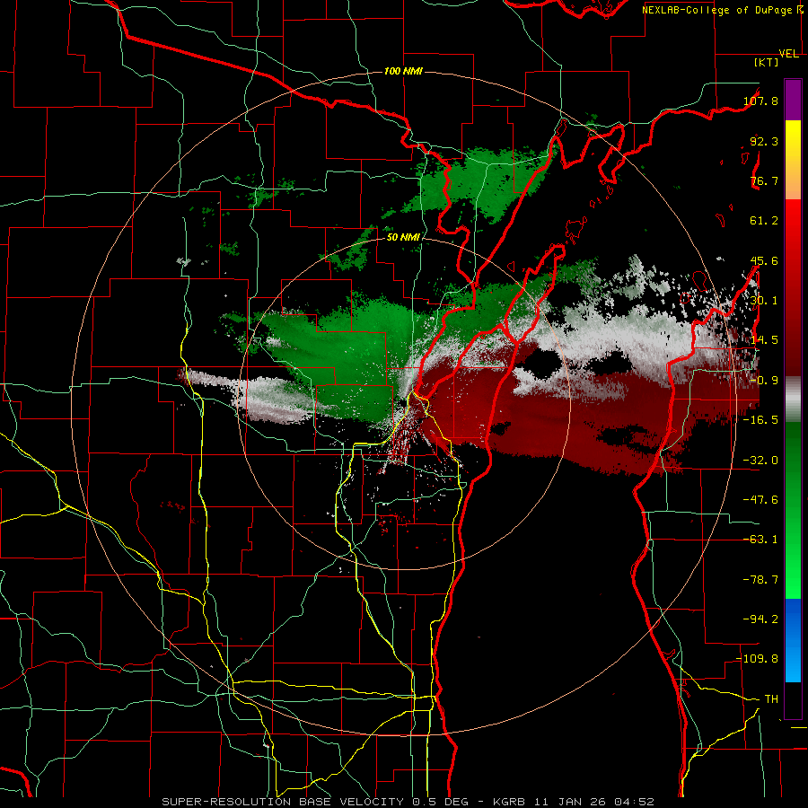The image size is (808, 808).
Task: Click the 107.8 velocity scale value
Action: point(760,101)
